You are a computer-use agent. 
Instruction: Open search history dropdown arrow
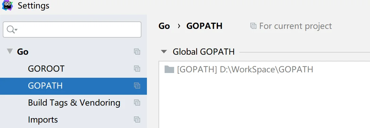pyautogui.click(x=16, y=30)
